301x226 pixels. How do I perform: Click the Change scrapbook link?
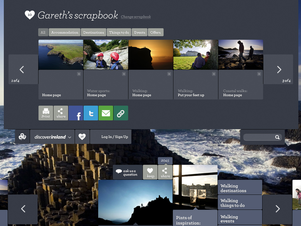(x=136, y=17)
